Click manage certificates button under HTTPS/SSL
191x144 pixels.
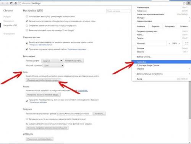click(39, 139)
